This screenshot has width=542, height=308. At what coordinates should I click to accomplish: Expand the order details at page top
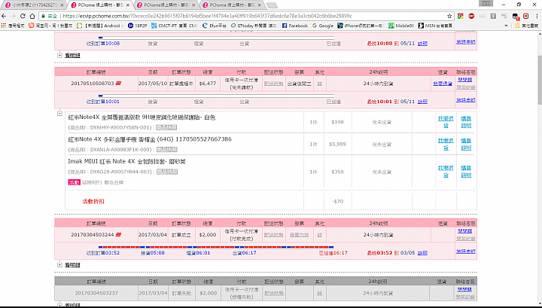(x=59, y=55)
